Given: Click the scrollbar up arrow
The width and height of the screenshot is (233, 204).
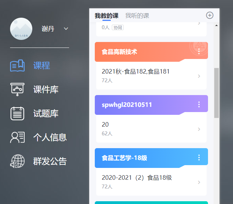Looking at the screenshot, I should [x=217, y=25].
